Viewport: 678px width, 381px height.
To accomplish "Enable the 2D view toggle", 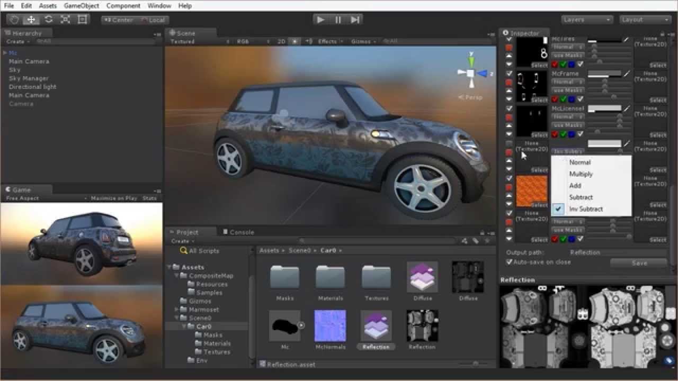I will [281, 41].
